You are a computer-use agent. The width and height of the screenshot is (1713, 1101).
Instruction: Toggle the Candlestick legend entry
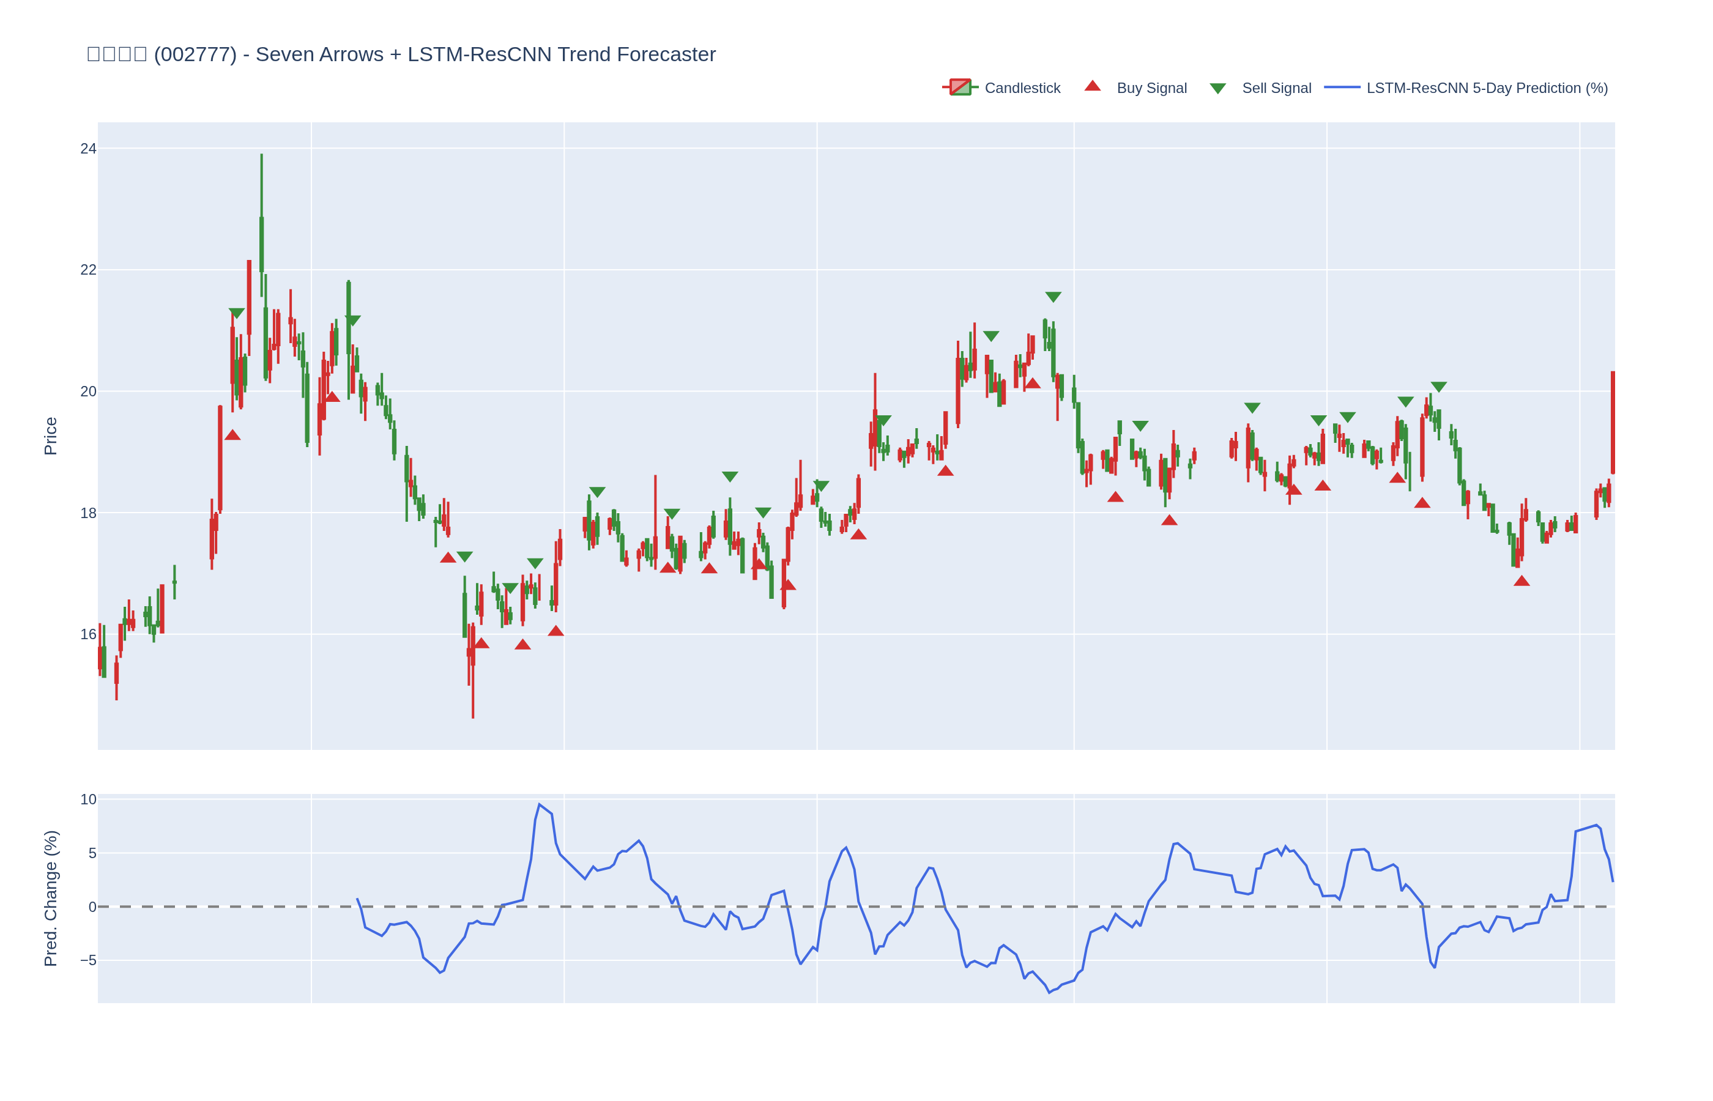pyautogui.click(x=1022, y=88)
